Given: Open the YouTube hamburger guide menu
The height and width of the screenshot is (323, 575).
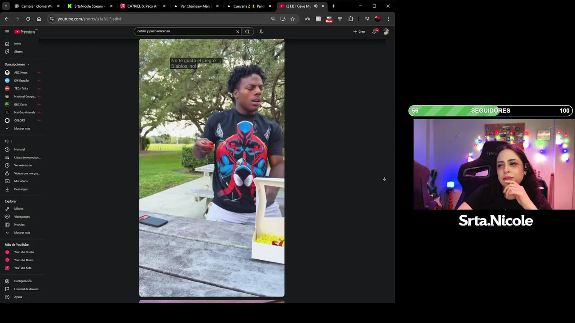Looking at the screenshot, I should tap(7, 32).
